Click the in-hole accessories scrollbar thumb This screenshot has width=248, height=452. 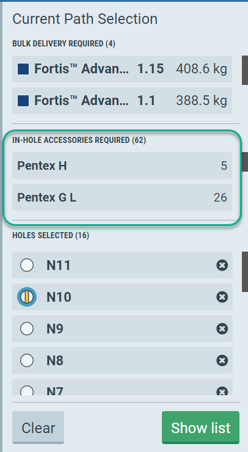pyautogui.click(x=245, y=162)
